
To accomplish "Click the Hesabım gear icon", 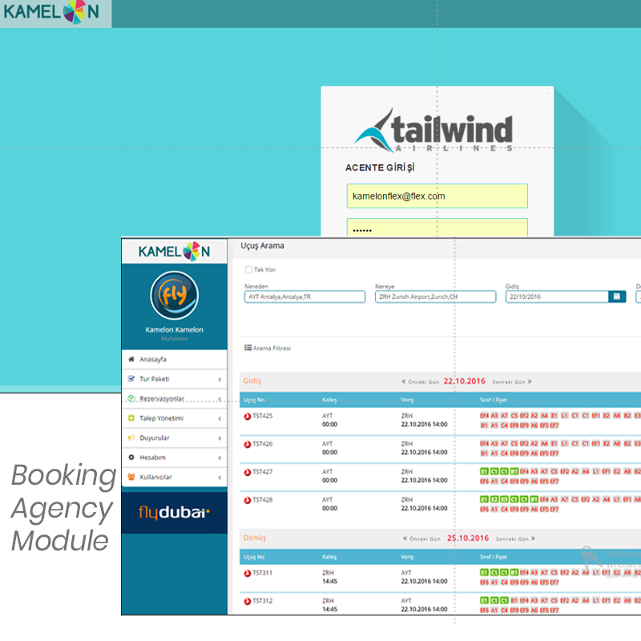I will 131,458.
